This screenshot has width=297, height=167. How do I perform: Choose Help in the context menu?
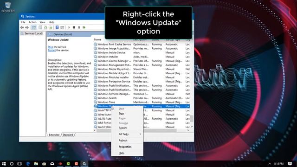tap(127, 153)
